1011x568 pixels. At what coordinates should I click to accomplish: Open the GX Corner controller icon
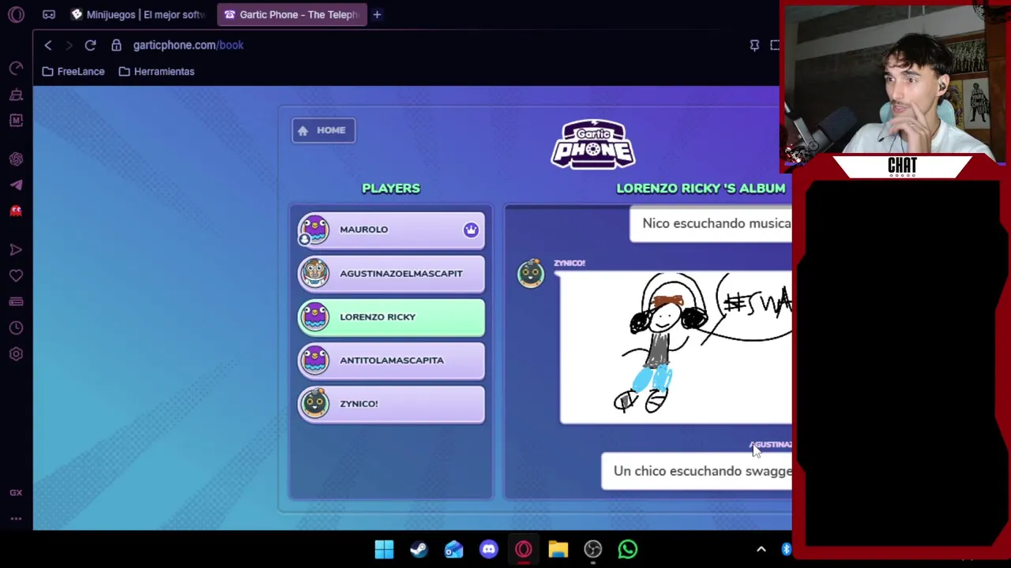click(49, 14)
